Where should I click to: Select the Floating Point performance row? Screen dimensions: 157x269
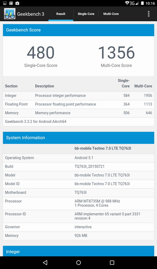pos(78,104)
